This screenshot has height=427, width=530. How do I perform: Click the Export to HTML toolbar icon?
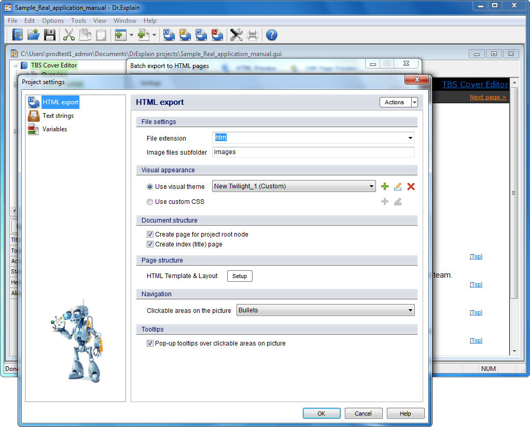click(169, 35)
